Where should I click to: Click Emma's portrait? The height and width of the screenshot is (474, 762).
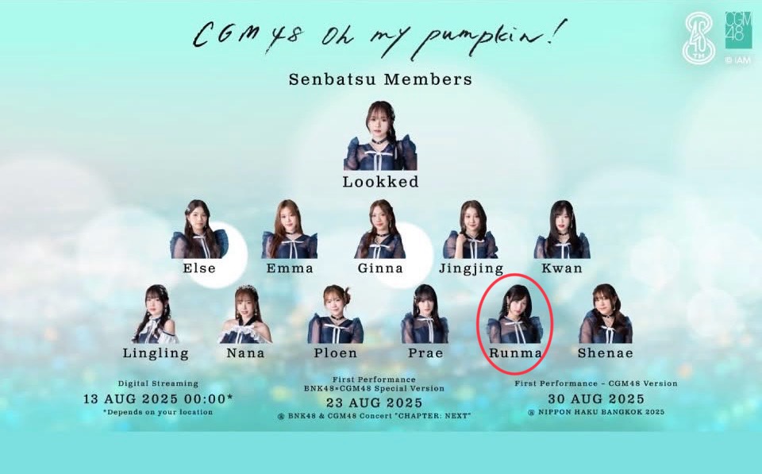(290, 229)
